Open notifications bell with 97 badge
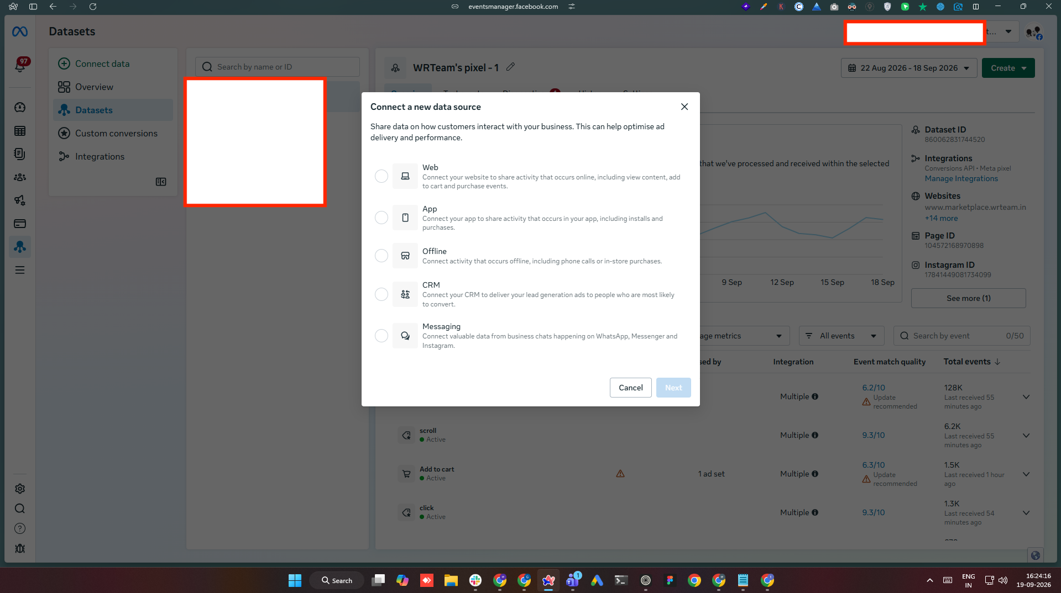This screenshot has width=1061, height=593. click(x=20, y=65)
